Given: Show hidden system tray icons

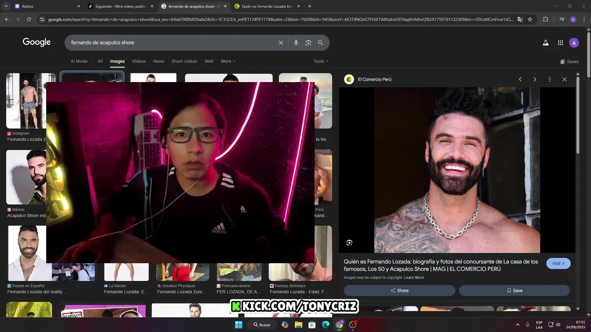Looking at the screenshot, I should click(517, 325).
